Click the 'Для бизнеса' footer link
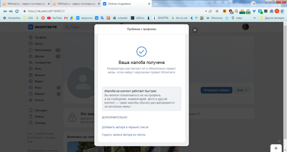This screenshot has height=152, width=287. (x=35, y=138)
